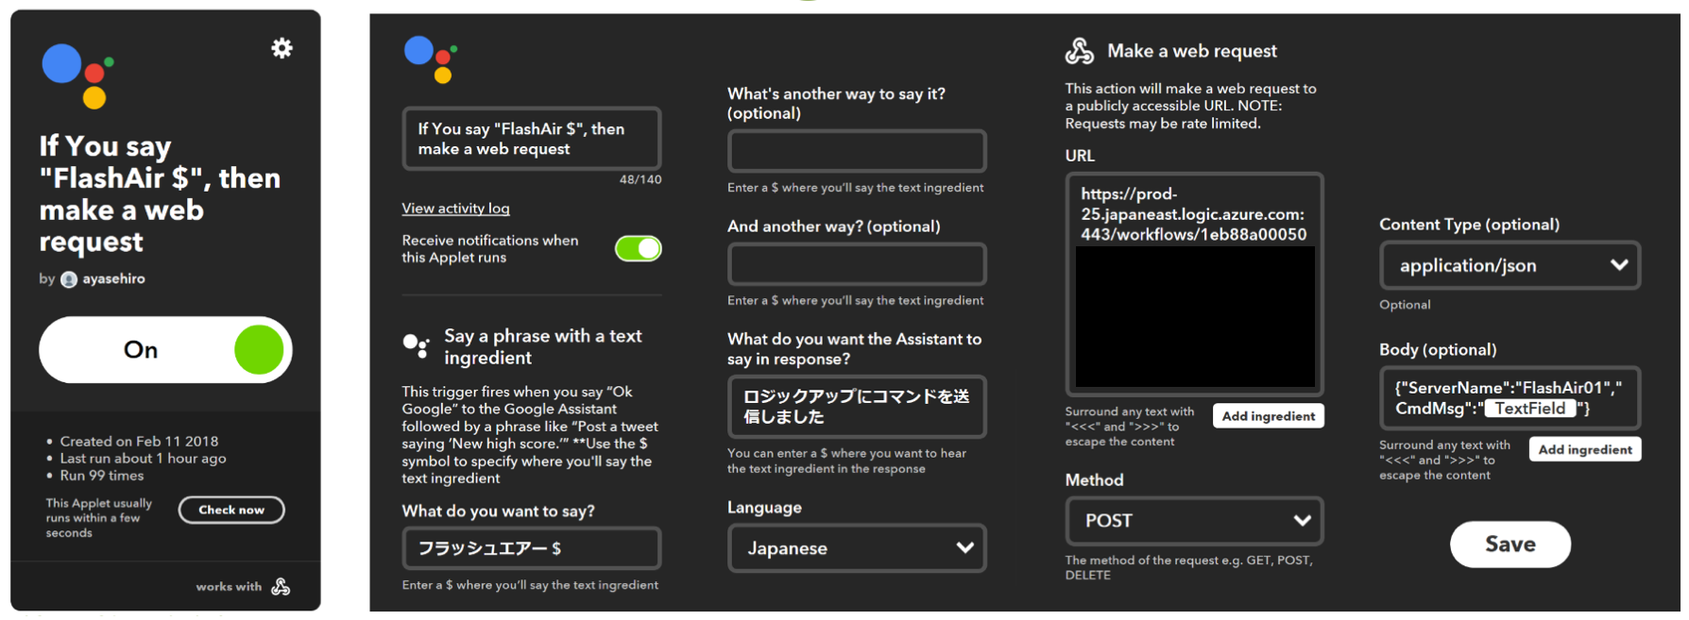Click the ayasehiro author name
This screenshot has height=620, width=1689.
pyautogui.click(x=113, y=279)
